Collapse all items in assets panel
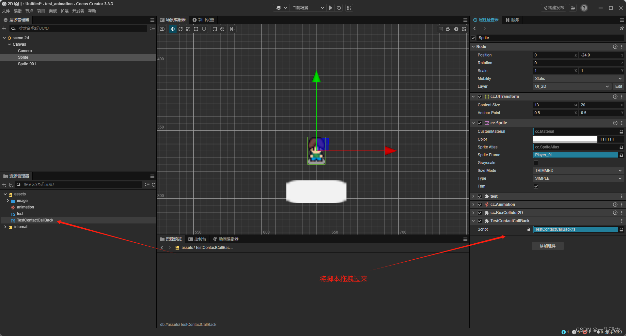 coord(147,185)
